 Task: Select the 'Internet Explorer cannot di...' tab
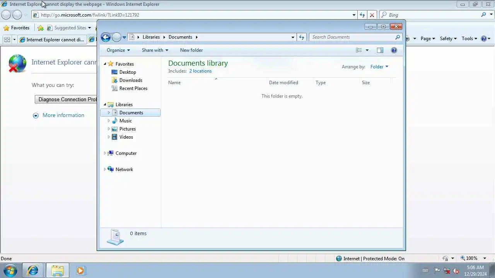coord(52,39)
